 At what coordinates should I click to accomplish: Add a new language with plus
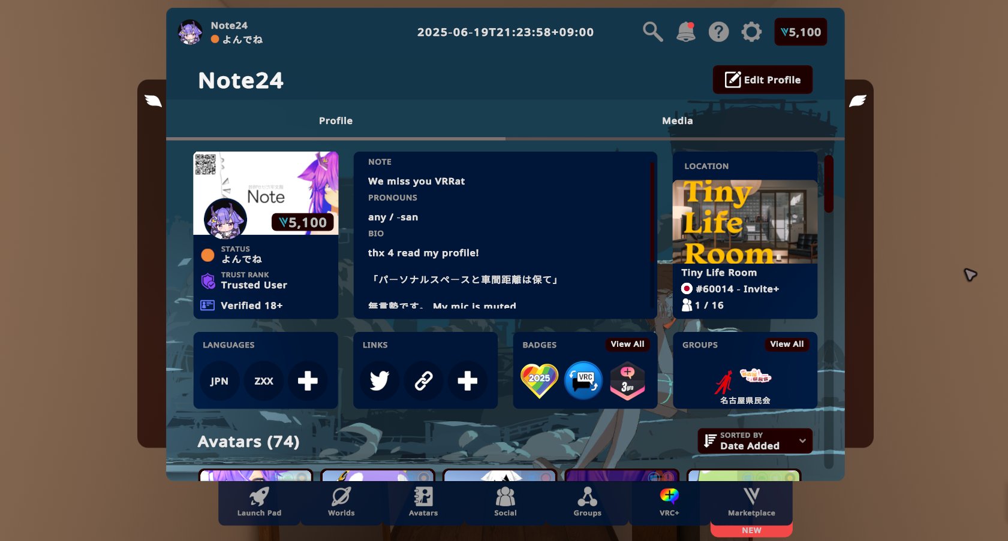pos(308,381)
